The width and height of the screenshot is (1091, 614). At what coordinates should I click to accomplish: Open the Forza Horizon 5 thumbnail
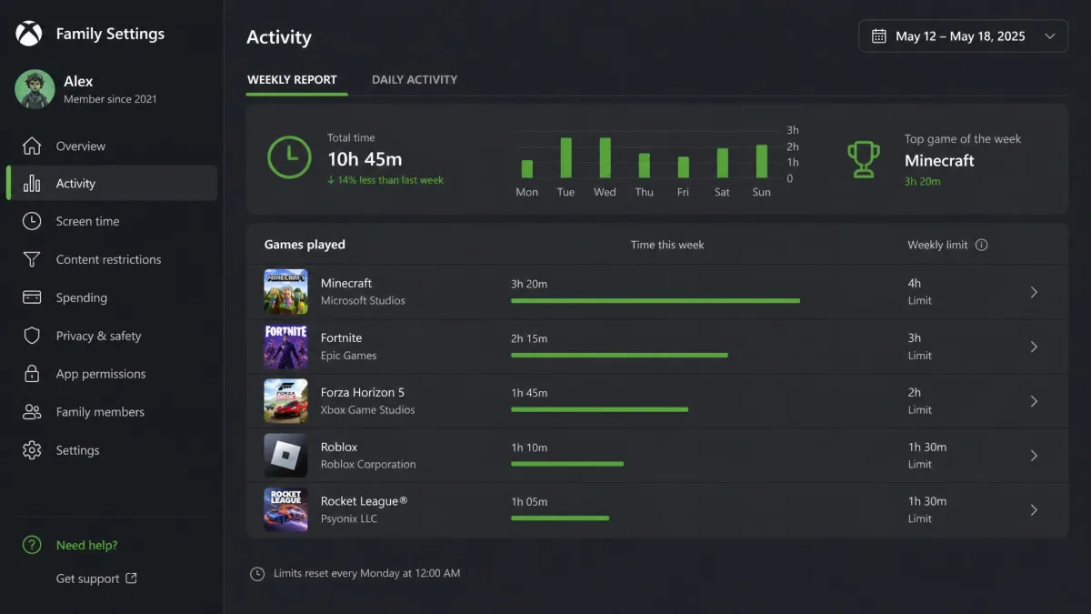pos(285,400)
